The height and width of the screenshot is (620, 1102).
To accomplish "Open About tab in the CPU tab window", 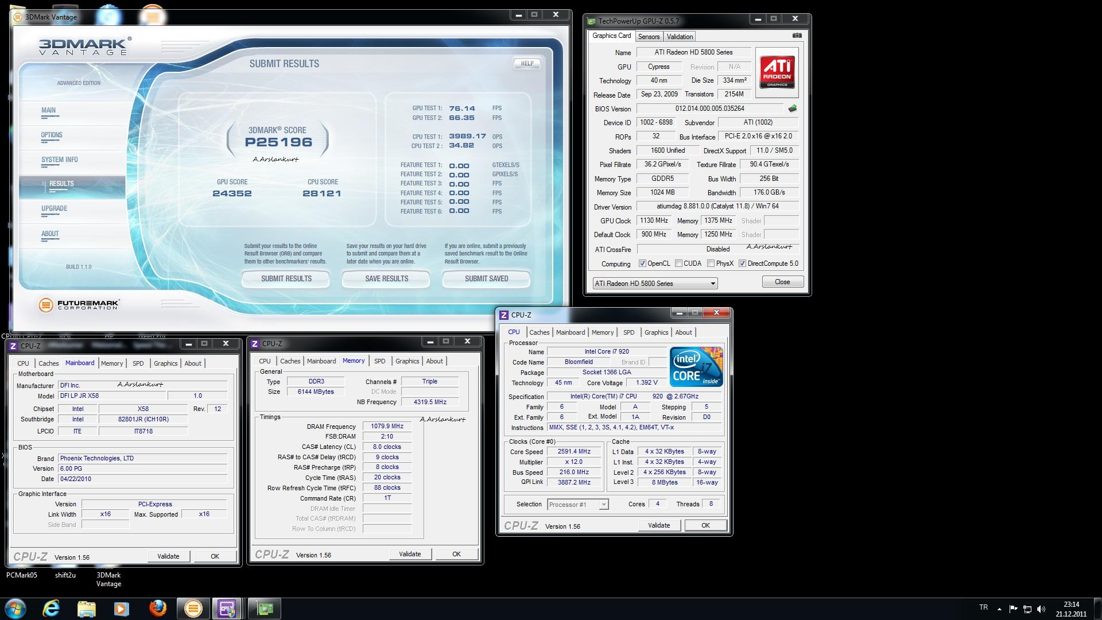I will pyautogui.click(x=683, y=332).
